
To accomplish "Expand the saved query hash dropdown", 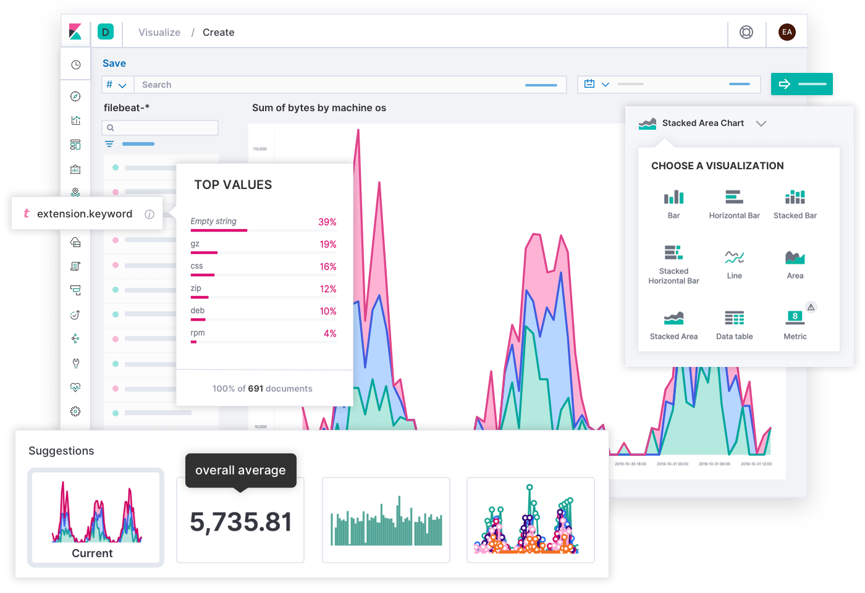I will tap(116, 85).
